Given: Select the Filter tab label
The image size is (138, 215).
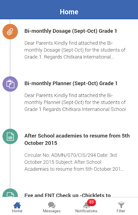Looking at the screenshot, I should click(x=121, y=211).
